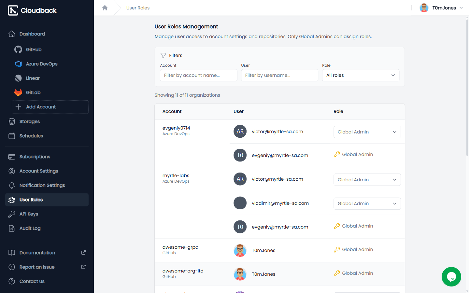Click the Report an issue external link icon
The width and height of the screenshot is (469, 293).
coord(83,267)
